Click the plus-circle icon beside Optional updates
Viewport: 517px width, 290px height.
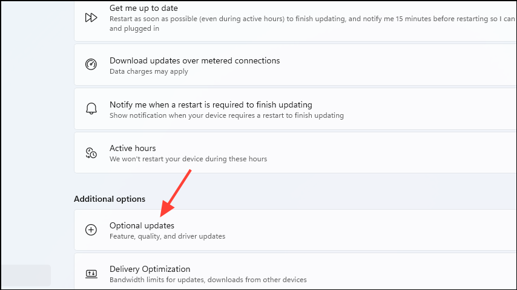(91, 230)
